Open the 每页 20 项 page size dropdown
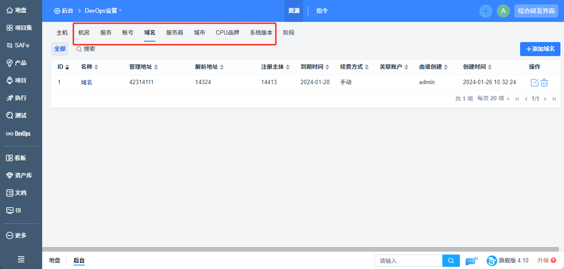 click(x=493, y=99)
